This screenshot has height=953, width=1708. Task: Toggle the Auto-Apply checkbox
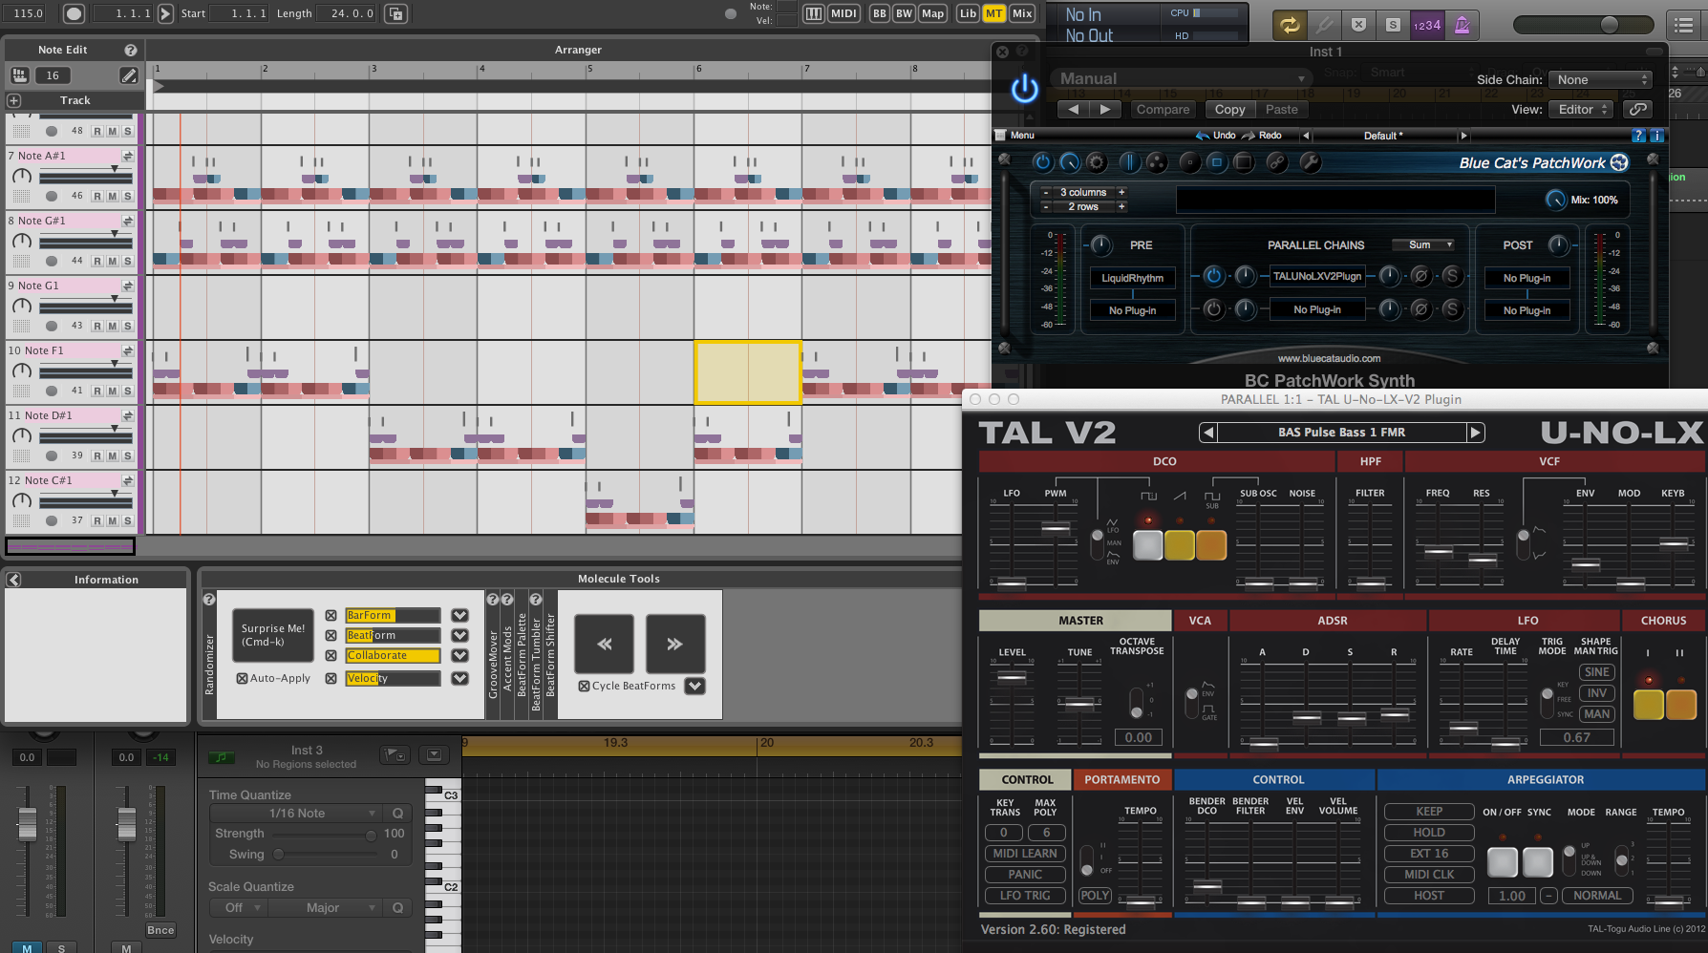tap(242, 679)
